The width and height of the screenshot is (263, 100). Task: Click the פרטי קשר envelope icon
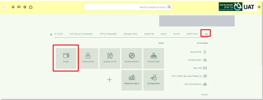[205, 68]
